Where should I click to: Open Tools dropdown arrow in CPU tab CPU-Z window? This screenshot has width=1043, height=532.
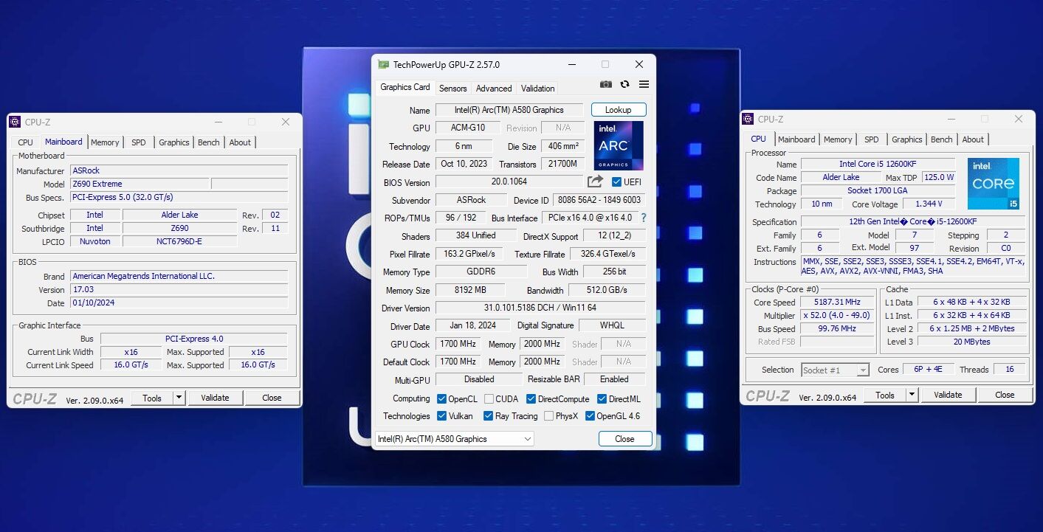912,395
